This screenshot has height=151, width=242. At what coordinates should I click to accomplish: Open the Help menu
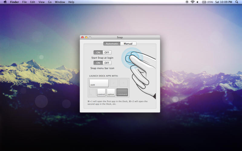[71, 2]
